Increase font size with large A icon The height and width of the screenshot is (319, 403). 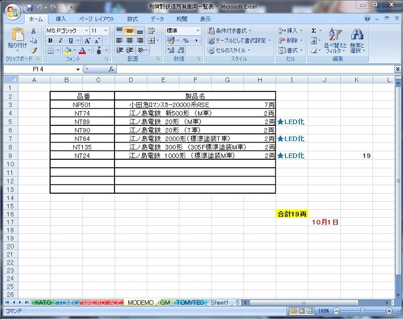[x=88, y=41]
